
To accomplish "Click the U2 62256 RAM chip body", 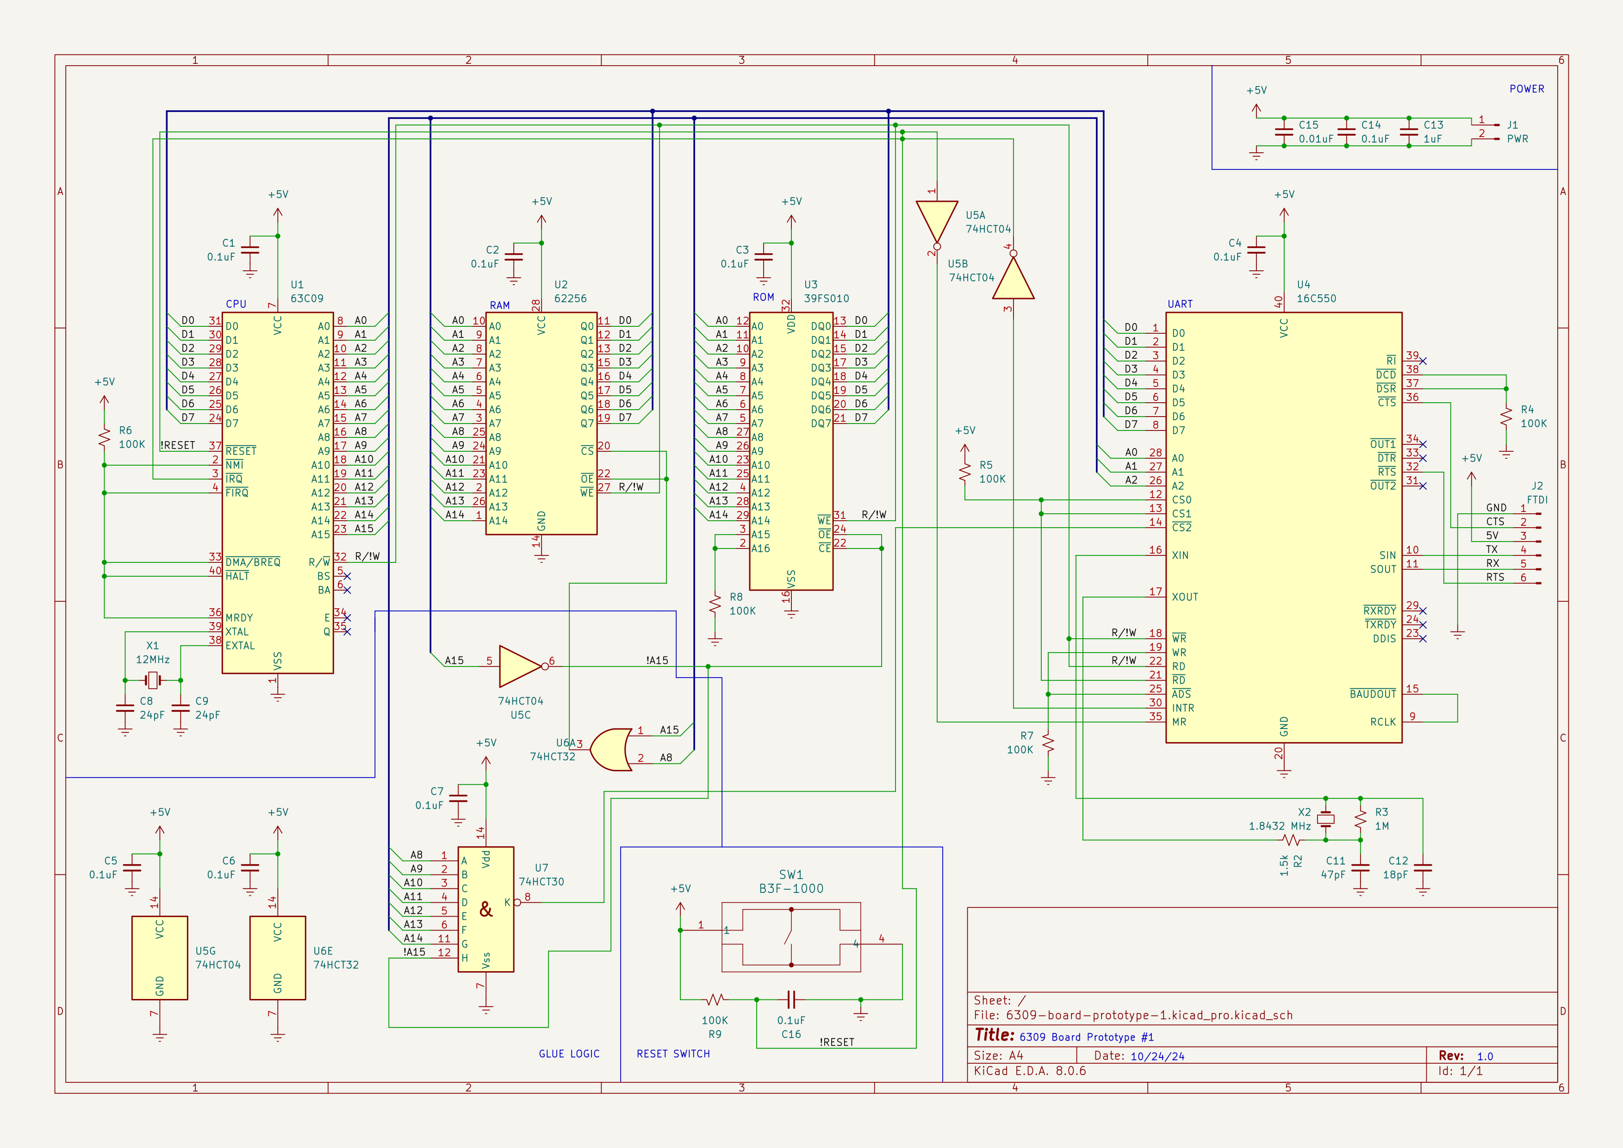I will [541, 424].
